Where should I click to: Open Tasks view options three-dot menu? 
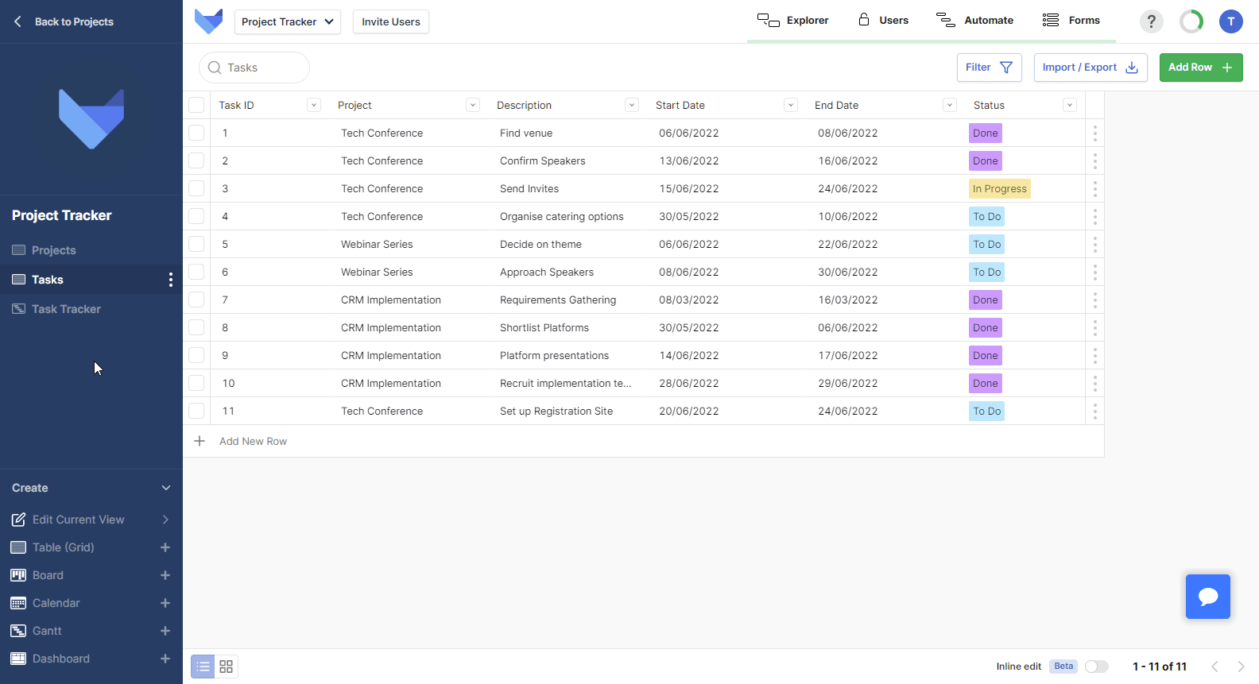[x=170, y=280]
